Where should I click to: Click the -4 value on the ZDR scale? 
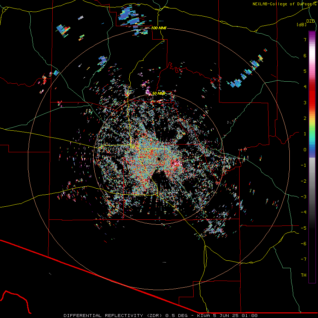304,212
